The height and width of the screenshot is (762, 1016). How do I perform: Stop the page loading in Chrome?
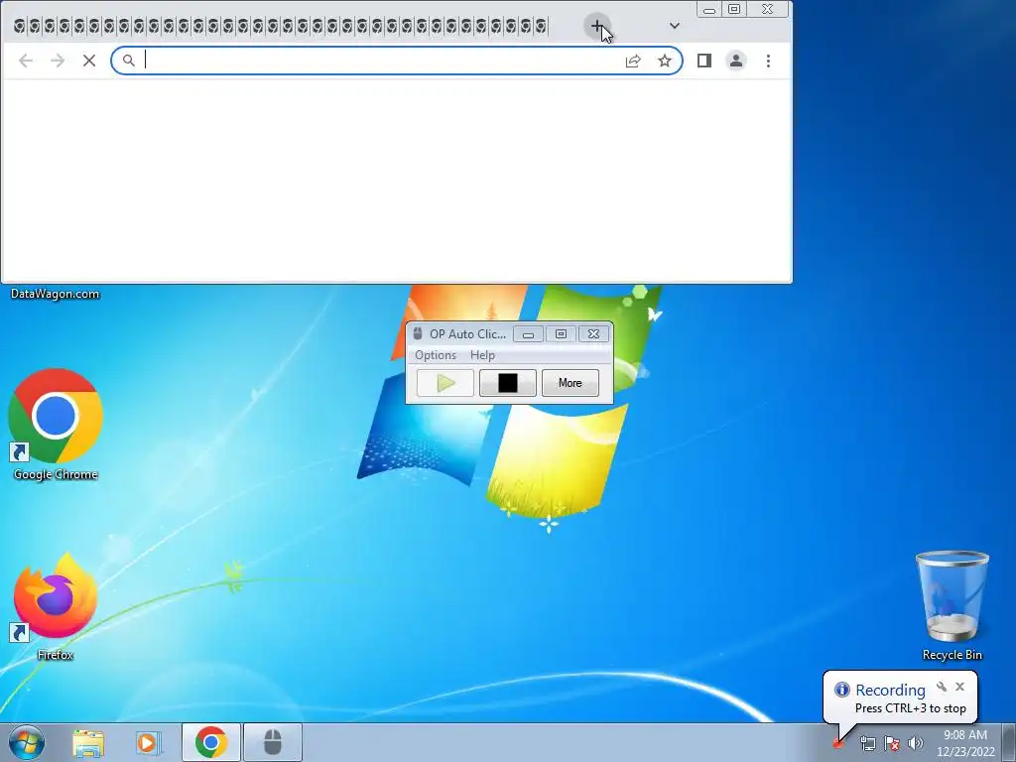[89, 61]
